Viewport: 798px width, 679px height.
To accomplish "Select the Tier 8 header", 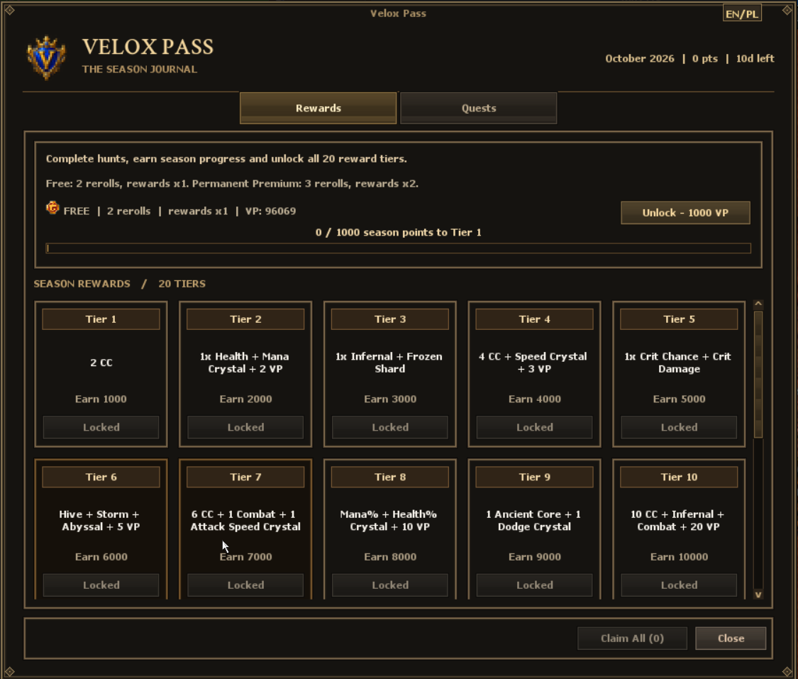I will tap(390, 477).
